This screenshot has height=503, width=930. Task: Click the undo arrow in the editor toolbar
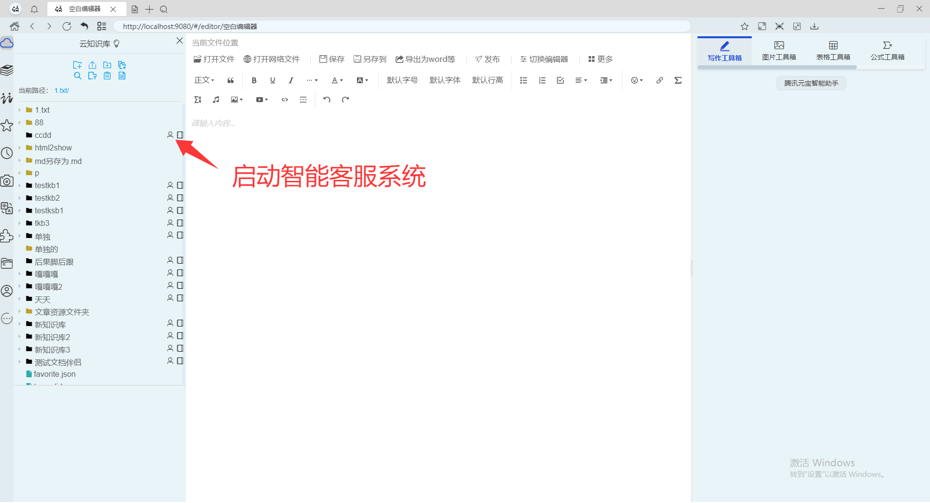pyautogui.click(x=327, y=100)
